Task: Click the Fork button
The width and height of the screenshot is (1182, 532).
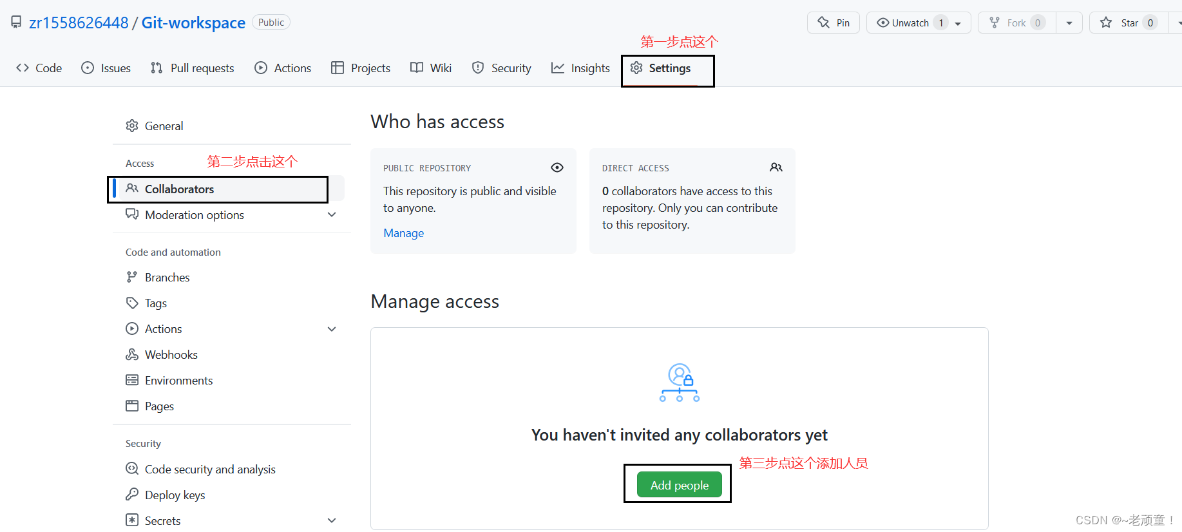Action: [x=1017, y=23]
